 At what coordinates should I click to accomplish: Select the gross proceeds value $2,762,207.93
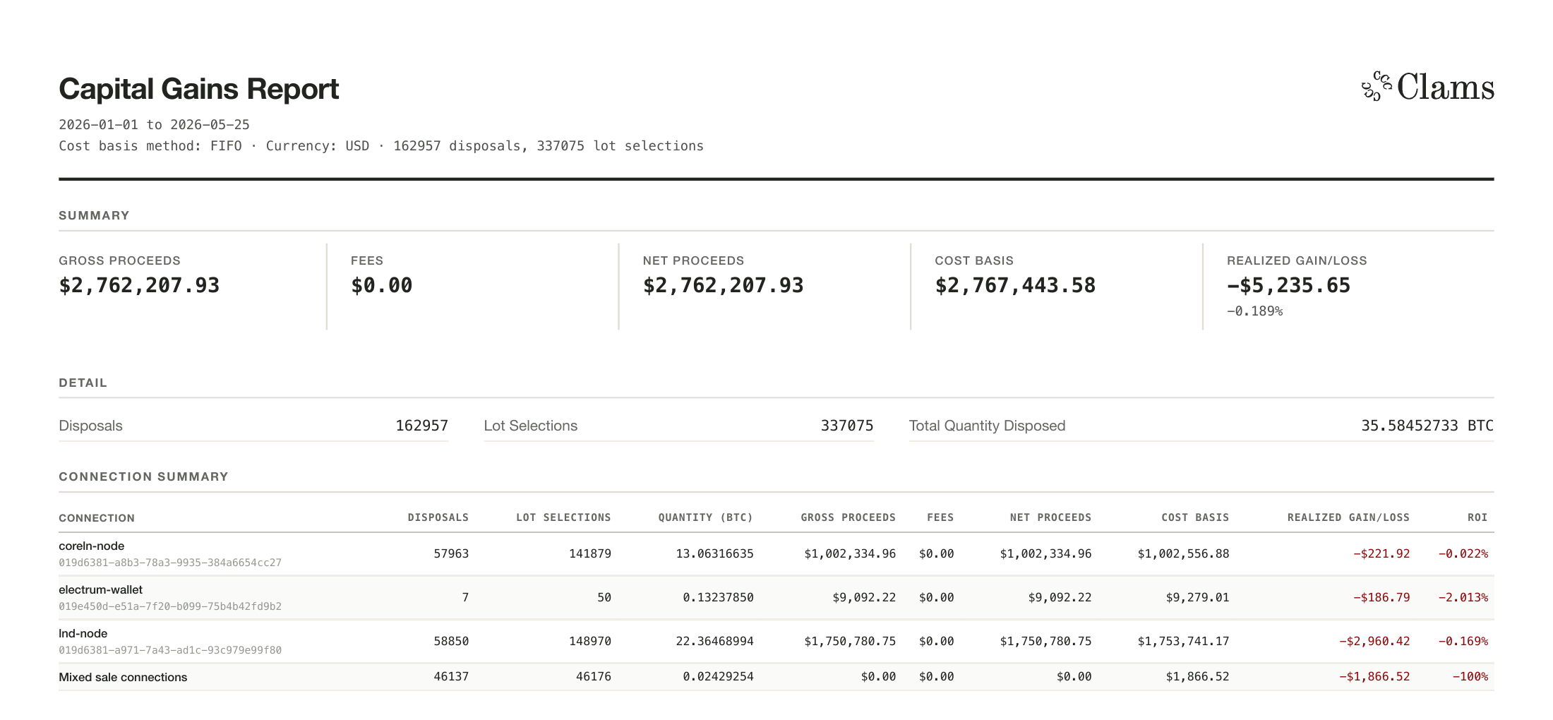[x=139, y=285]
